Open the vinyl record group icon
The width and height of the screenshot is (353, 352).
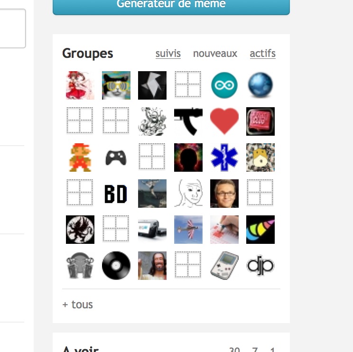pyautogui.click(x=116, y=266)
